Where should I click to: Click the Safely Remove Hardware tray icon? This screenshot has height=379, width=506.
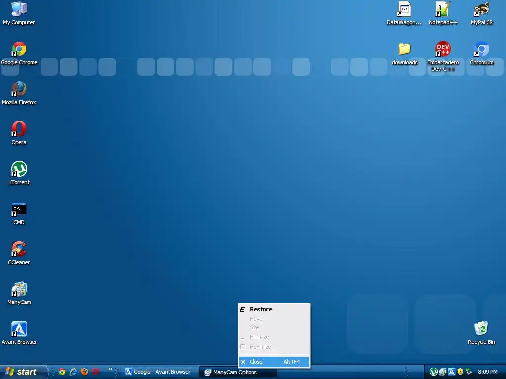pos(469,372)
